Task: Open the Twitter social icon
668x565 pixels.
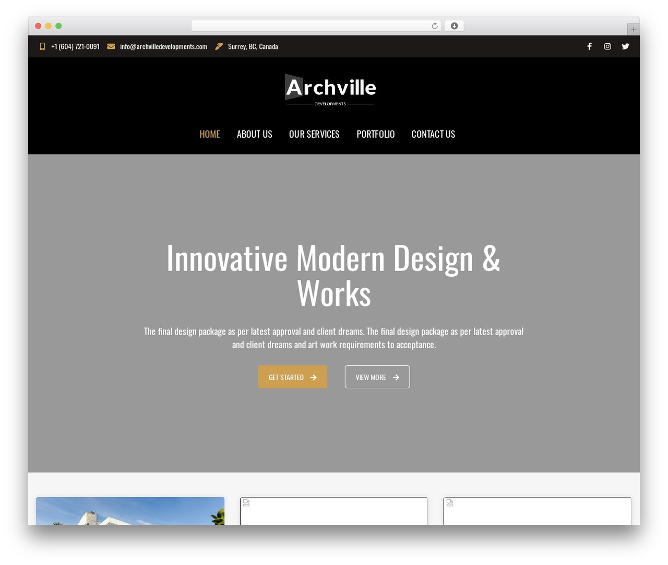Action: point(625,46)
